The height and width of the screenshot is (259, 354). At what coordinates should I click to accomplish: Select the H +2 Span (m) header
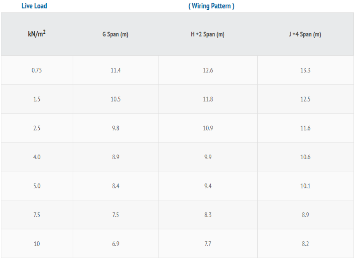208,34
